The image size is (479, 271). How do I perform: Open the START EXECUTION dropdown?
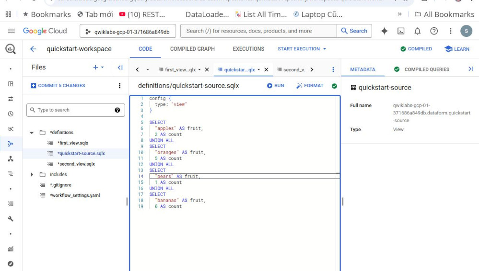point(302,49)
